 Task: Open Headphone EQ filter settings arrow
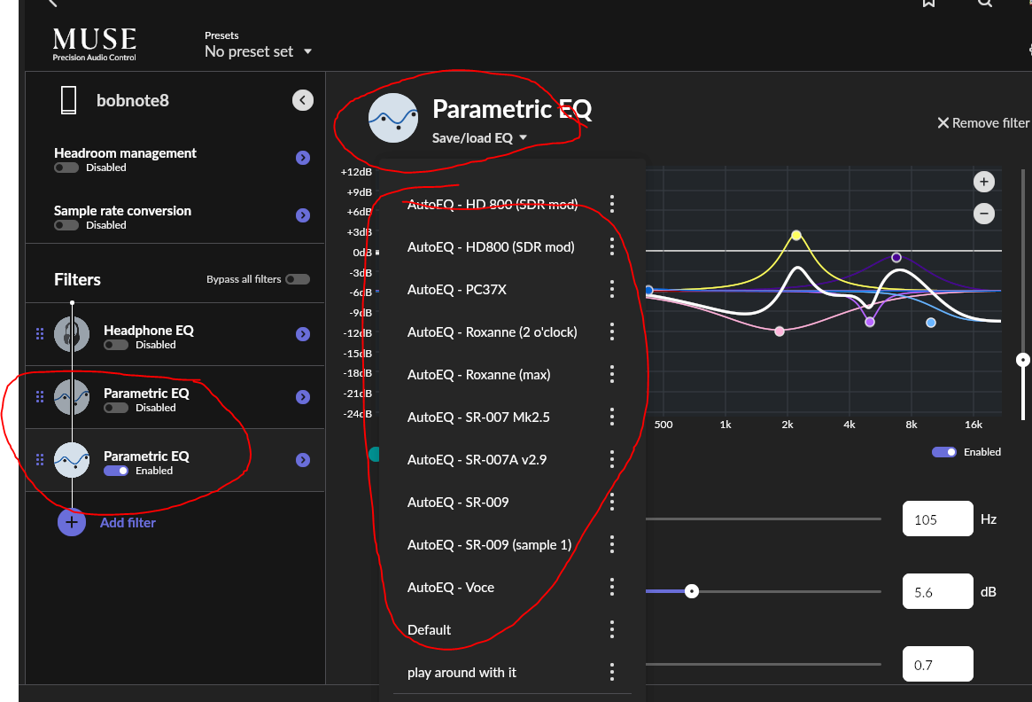[x=303, y=334]
